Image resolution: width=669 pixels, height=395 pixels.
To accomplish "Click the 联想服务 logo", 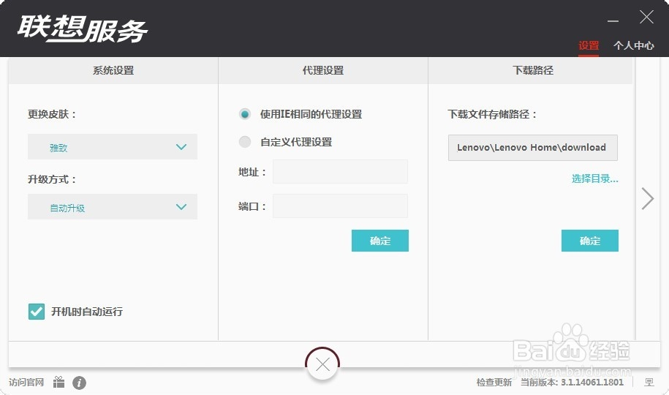I will tap(83, 29).
